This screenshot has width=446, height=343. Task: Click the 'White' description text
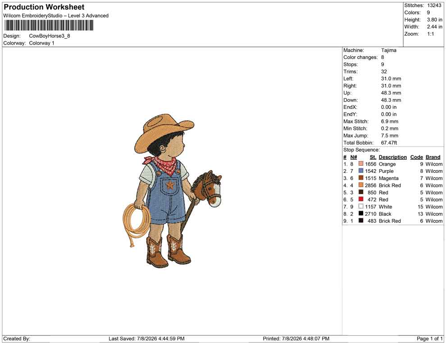coord(386,207)
